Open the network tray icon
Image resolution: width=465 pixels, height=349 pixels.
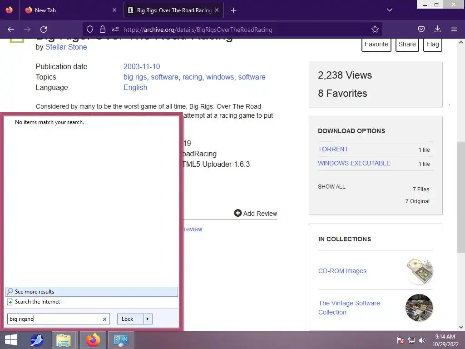(x=411, y=340)
